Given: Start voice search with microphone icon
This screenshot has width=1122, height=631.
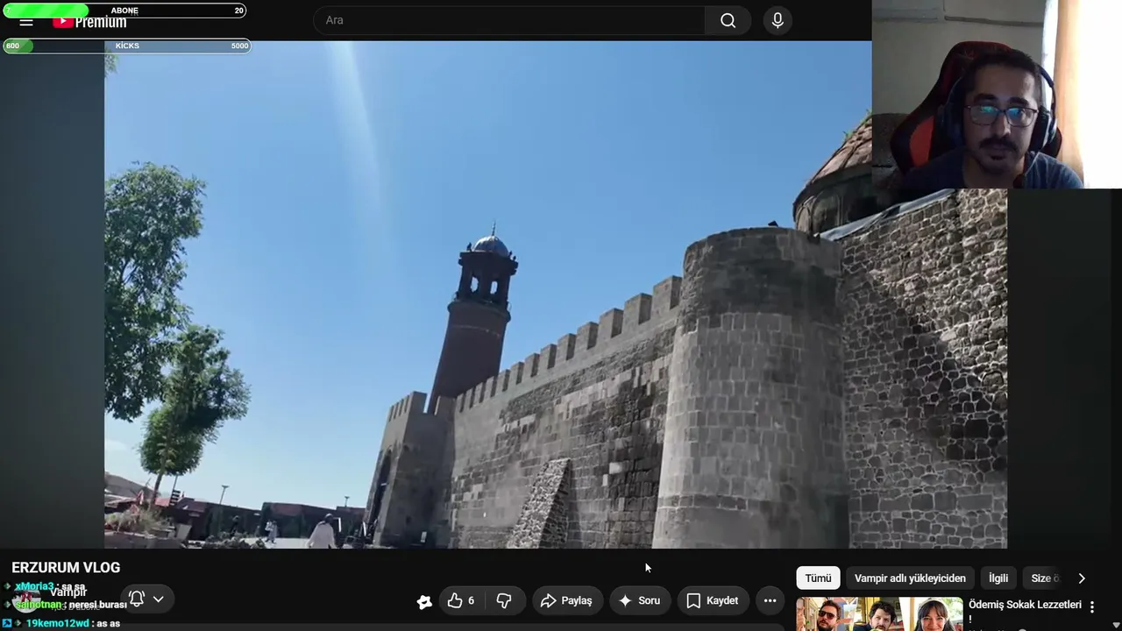Looking at the screenshot, I should (778, 20).
